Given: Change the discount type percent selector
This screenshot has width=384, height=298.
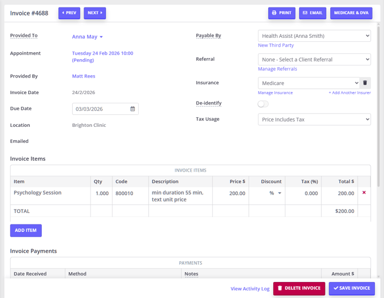Looking at the screenshot, I should 275,193.
